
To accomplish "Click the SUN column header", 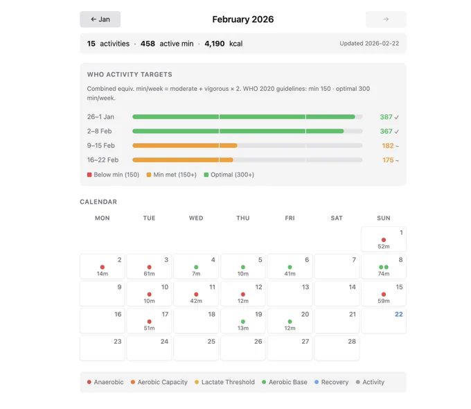I will click(x=384, y=218).
